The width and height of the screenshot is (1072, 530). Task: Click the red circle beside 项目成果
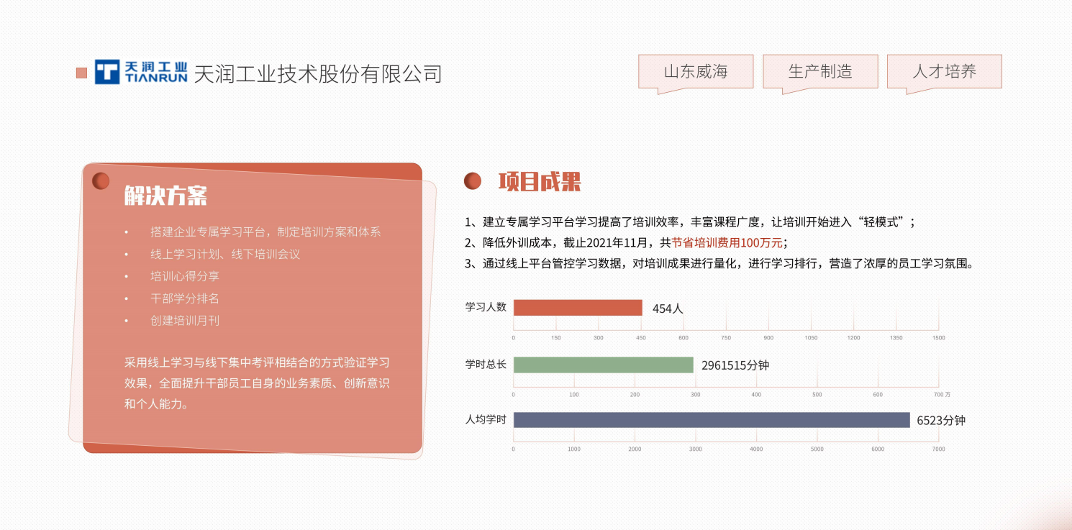472,181
